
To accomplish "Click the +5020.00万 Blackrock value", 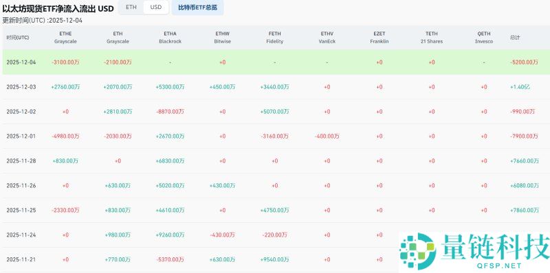I will click(x=170, y=185).
